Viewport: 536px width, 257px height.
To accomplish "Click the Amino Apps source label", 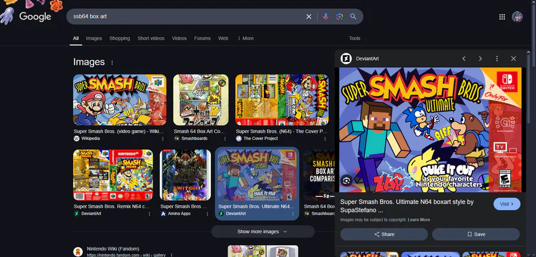I will [x=179, y=214].
